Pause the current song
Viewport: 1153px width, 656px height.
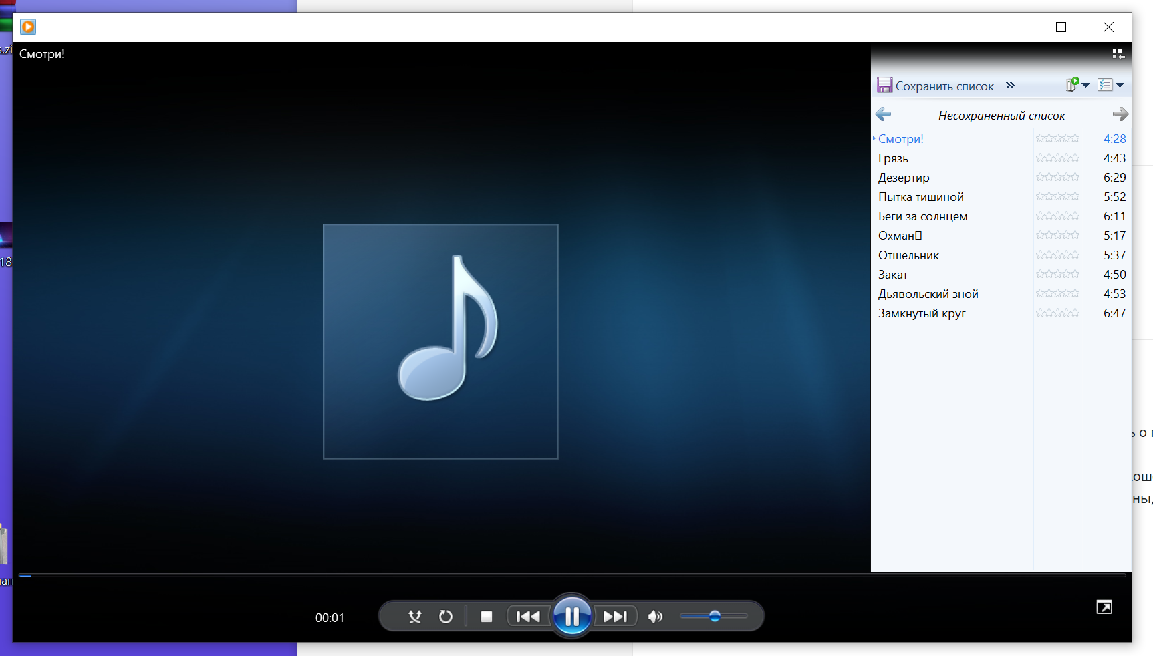[x=572, y=616]
